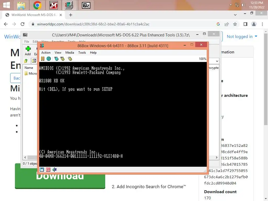The height and width of the screenshot is (201, 268).
Task: Click the Google icon in address bar
Action: [x=218, y=24]
